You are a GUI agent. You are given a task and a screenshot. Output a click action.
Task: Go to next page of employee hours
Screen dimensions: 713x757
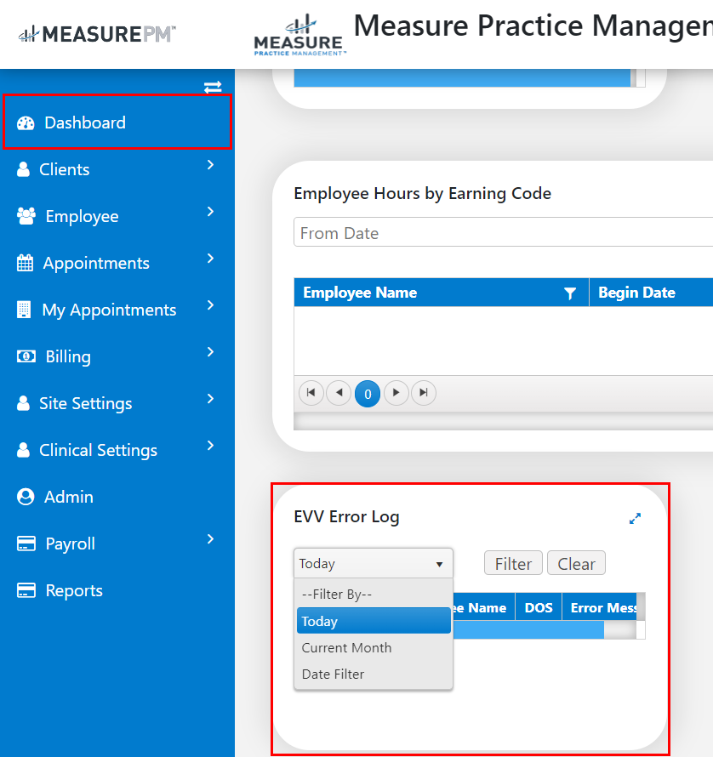click(396, 393)
